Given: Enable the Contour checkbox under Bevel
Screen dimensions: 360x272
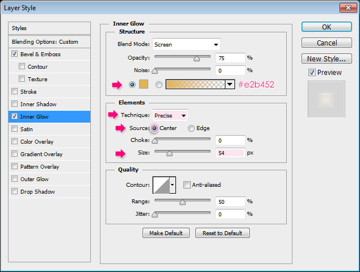Looking at the screenshot, I should point(22,66).
